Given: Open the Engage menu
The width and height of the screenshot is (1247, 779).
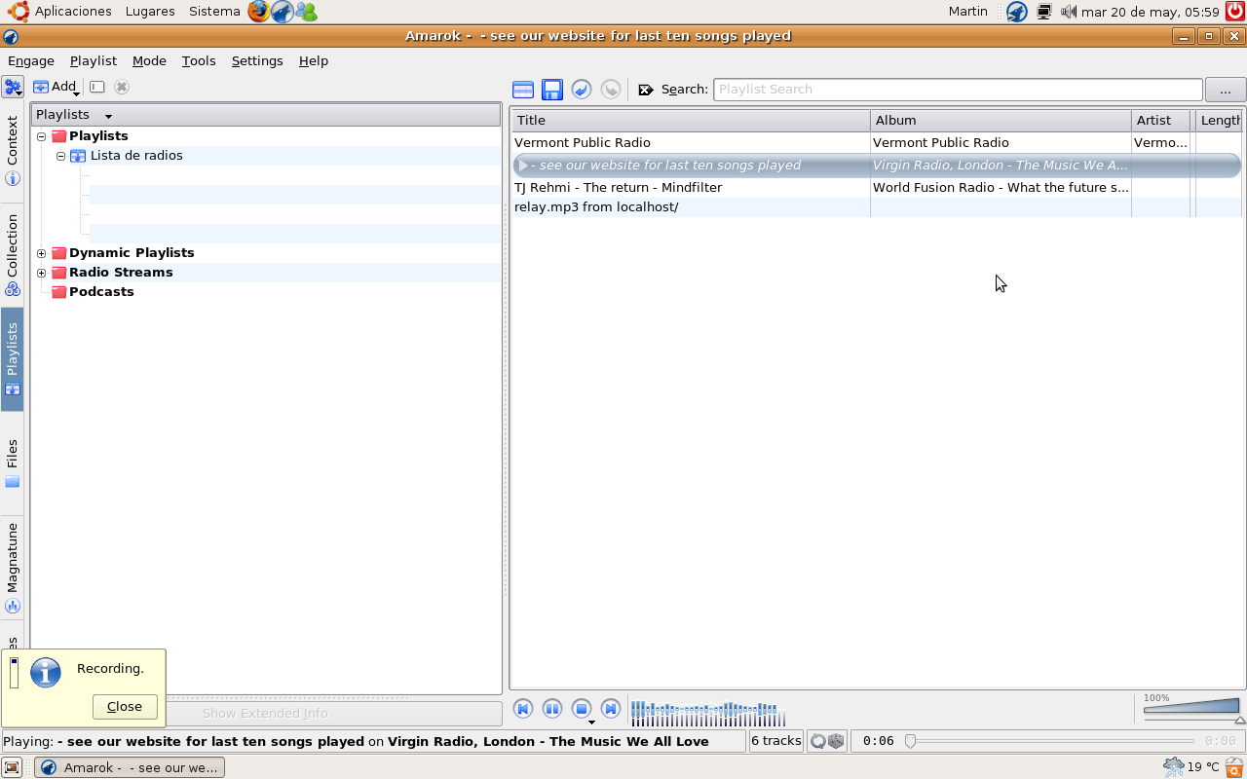Looking at the screenshot, I should click(x=30, y=60).
